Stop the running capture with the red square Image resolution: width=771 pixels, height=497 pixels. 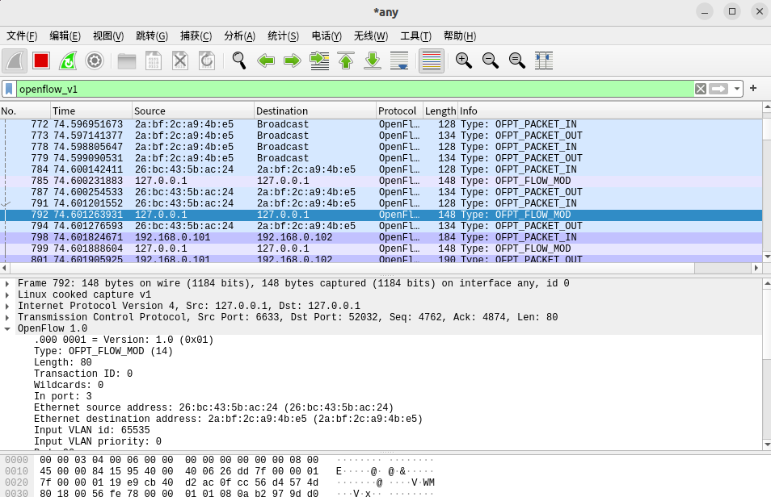(x=41, y=61)
